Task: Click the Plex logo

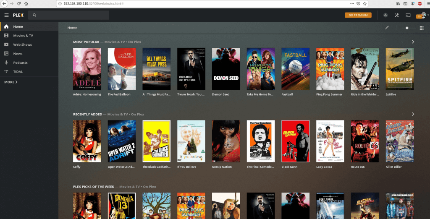Action: click(18, 15)
